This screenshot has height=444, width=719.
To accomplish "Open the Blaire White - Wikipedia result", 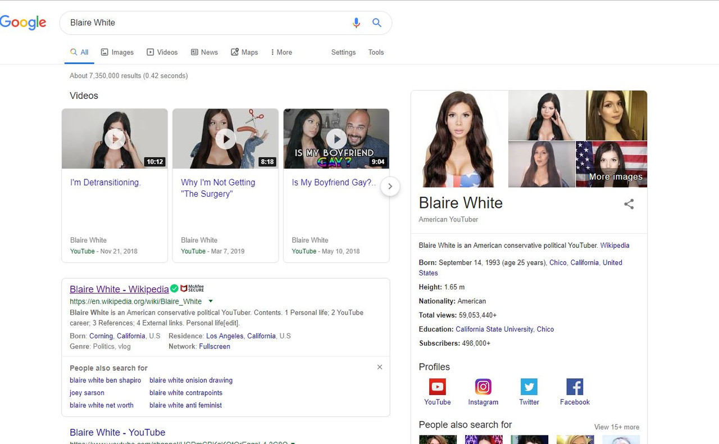I will click(x=119, y=289).
